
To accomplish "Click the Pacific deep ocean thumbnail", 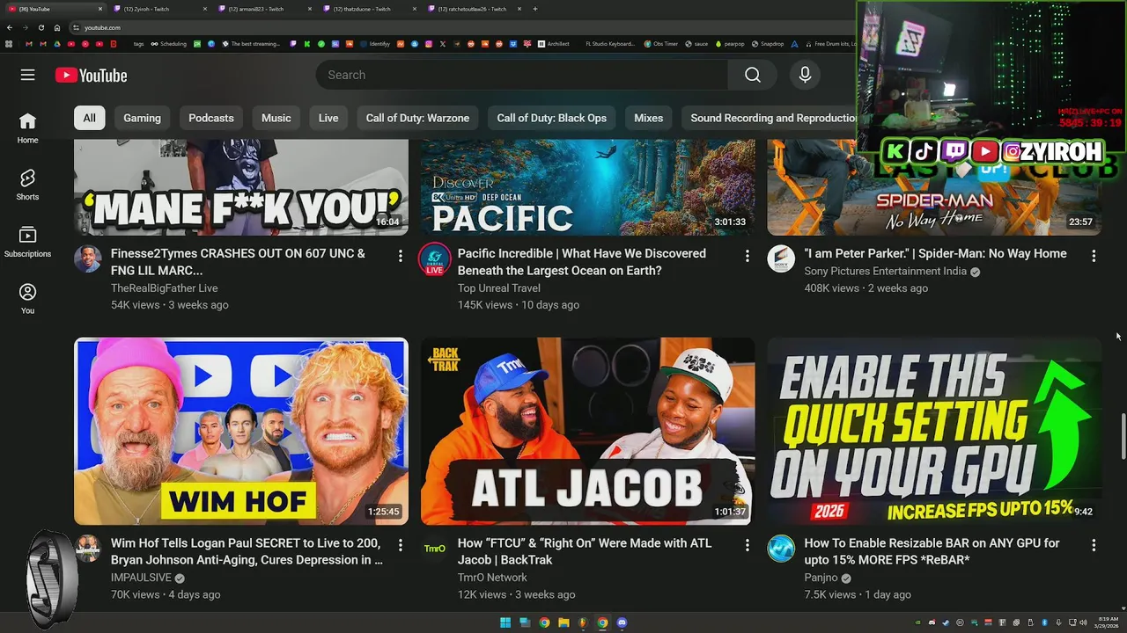I will click(x=587, y=187).
